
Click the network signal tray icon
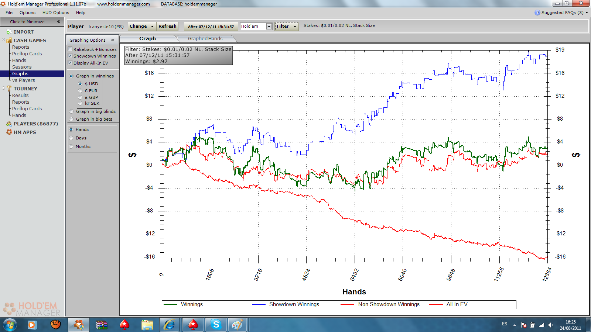pyautogui.click(x=542, y=325)
